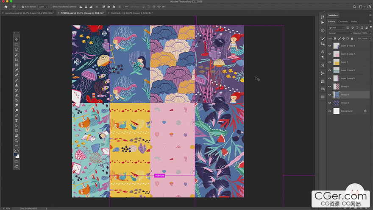Select the Path Selection tool
The image size is (373, 210).
(17, 126)
